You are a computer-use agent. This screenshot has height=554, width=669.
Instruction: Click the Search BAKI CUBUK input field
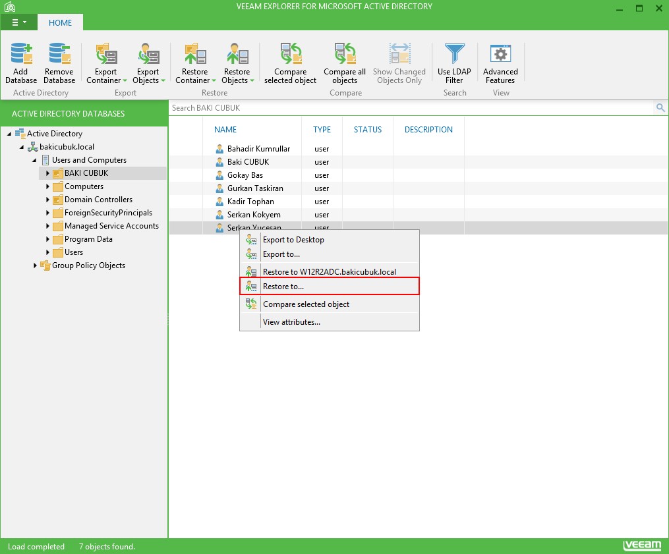click(x=411, y=108)
